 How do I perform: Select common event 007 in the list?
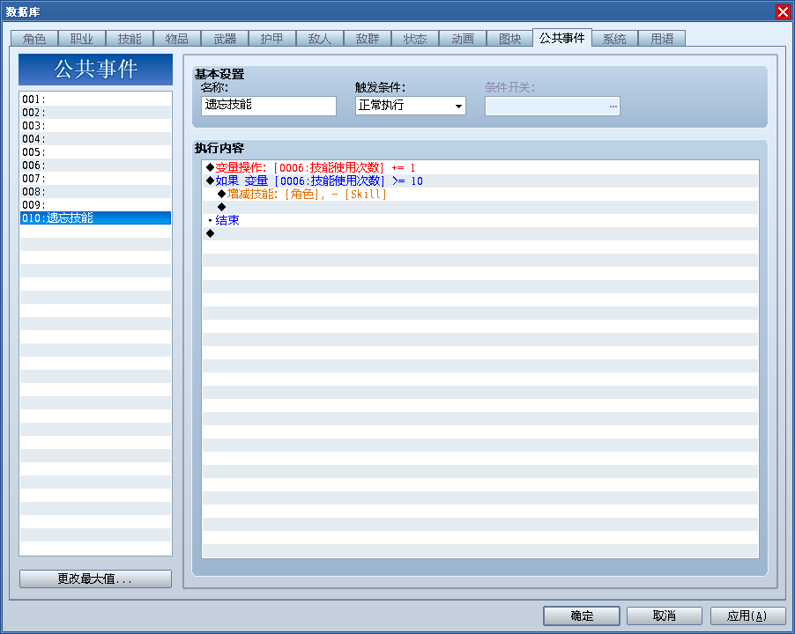95,178
